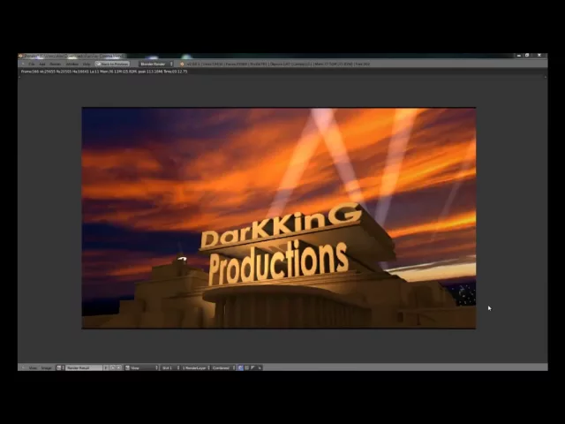Click the Render Result name field

point(85,367)
